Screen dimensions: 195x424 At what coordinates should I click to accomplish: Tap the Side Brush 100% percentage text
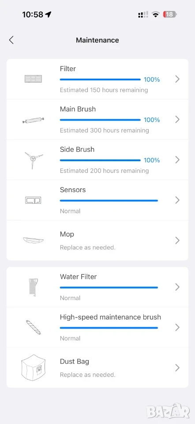tap(152, 160)
